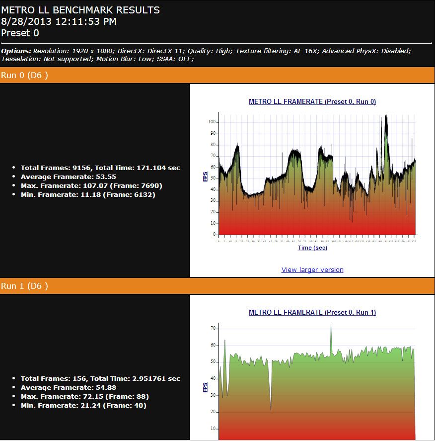Click the 'Min. Framerate: 11.18' result line

click(88, 194)
